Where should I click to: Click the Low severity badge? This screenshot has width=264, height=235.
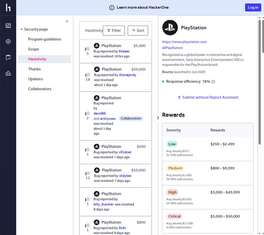pos(172,144)
